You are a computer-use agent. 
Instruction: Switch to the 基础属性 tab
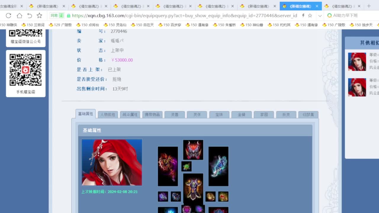click(x=86, y=114)
